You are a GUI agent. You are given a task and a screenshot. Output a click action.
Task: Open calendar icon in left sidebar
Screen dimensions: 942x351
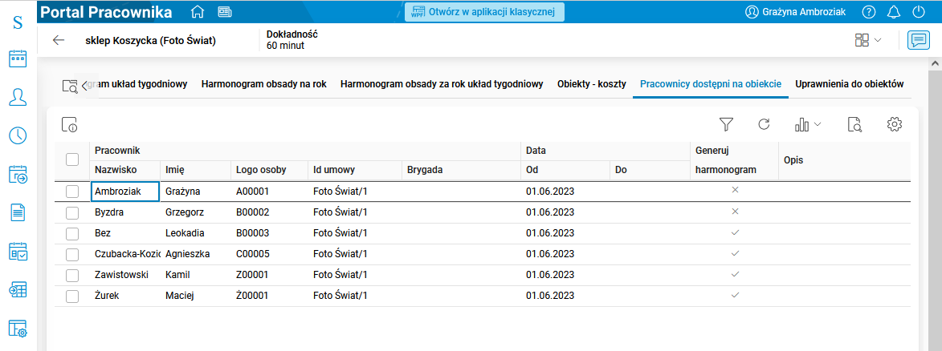(x=18, y=59)
